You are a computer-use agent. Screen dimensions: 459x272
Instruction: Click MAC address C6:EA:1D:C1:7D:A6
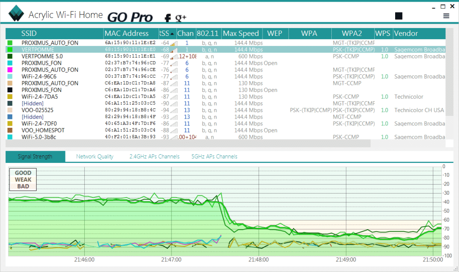pos(130,90)
